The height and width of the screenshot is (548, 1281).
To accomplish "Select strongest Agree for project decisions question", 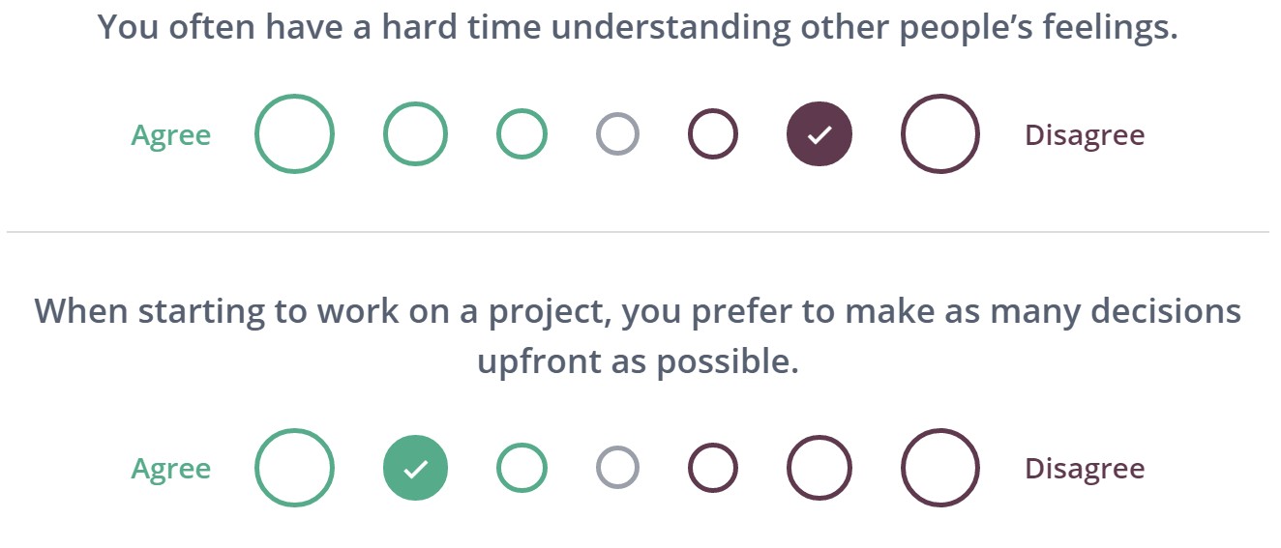I will [294, 468].
